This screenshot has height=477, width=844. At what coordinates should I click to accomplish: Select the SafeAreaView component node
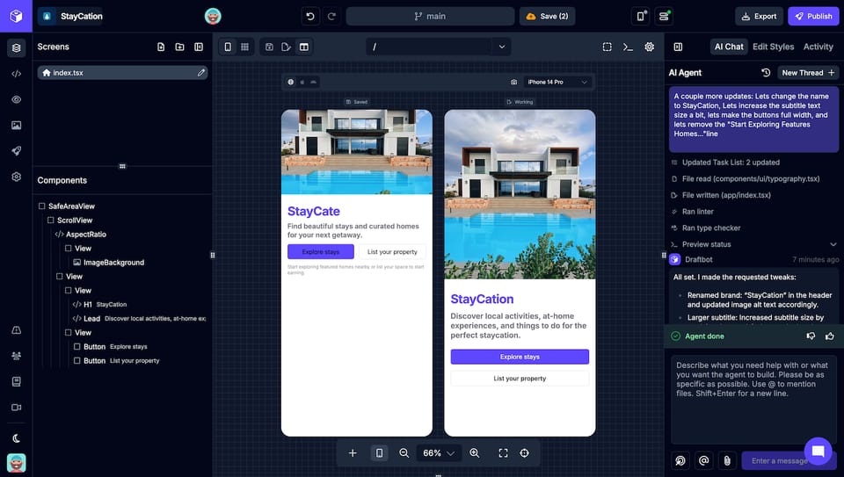pyautogui.click(x=71, y=206)
